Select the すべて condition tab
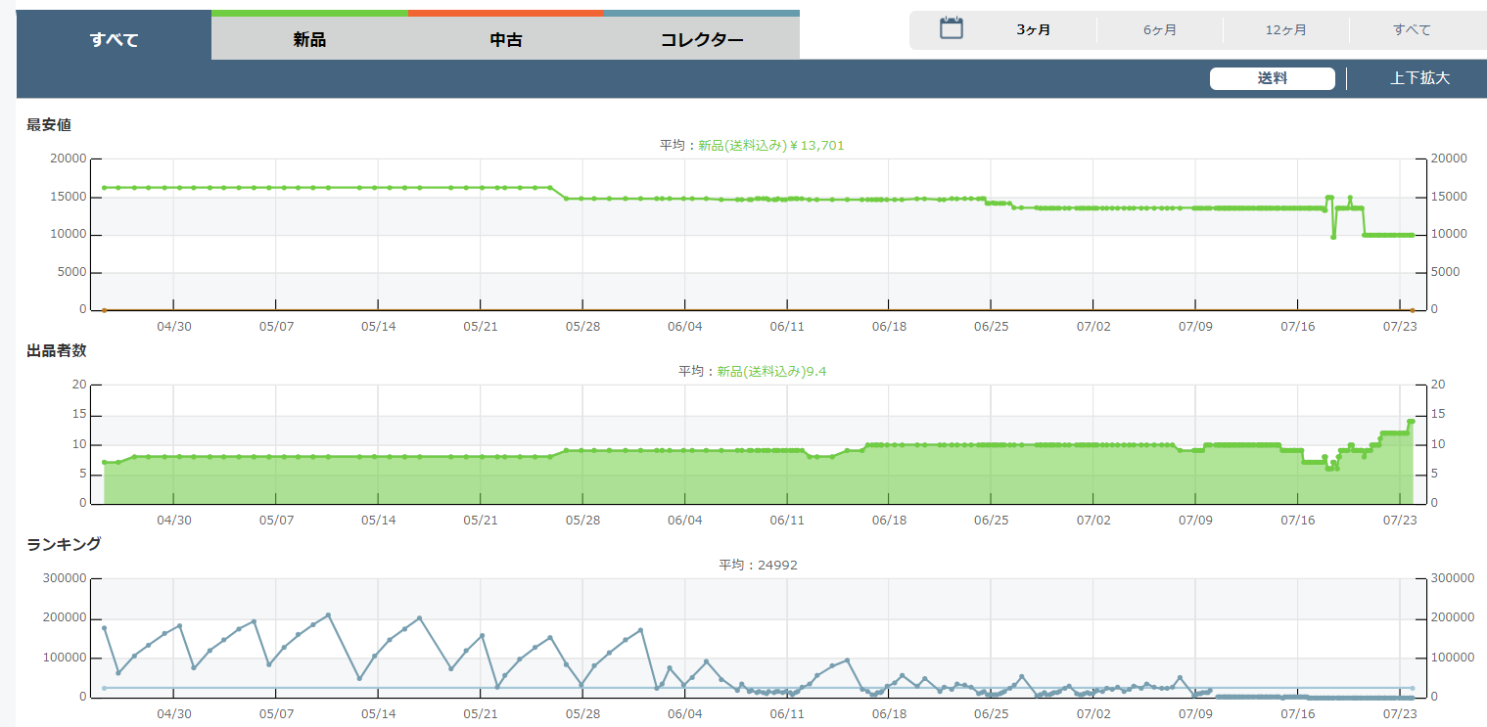 (x=114, y=40)
